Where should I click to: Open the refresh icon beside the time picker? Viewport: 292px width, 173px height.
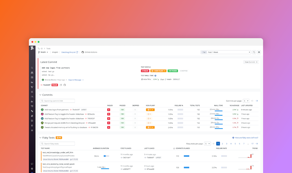[x=254, y=52]
